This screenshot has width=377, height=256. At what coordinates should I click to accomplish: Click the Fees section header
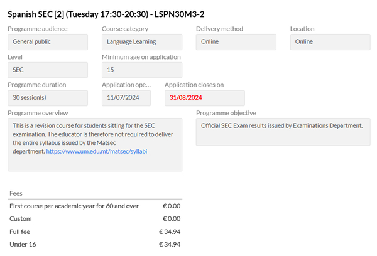coord(17,193)
